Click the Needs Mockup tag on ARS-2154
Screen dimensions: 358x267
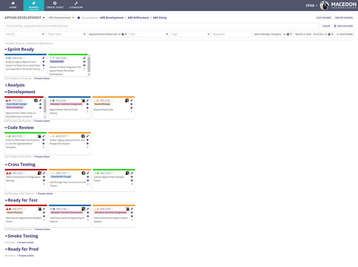(x=102, y=104)
